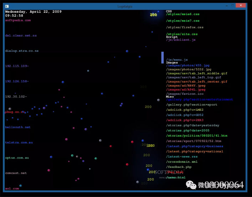Click the blue paddle bar

163,57
